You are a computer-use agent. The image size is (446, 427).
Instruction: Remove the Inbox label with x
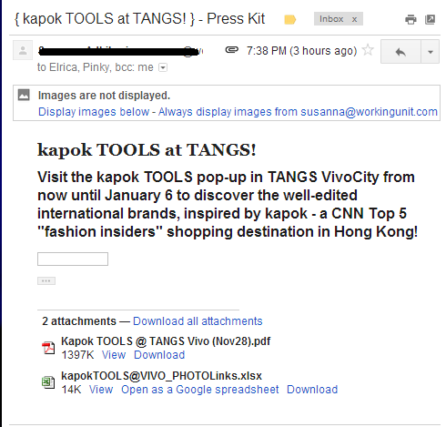coord(354,19)
